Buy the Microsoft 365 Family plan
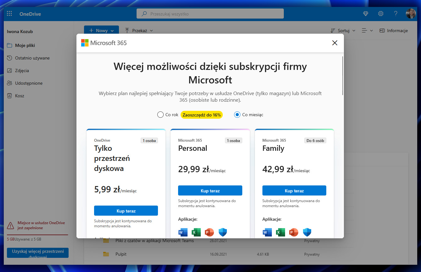 point(294,190)
